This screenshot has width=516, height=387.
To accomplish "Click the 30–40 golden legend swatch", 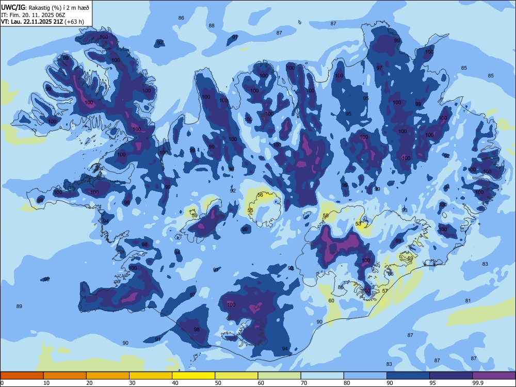I will 151,376.
